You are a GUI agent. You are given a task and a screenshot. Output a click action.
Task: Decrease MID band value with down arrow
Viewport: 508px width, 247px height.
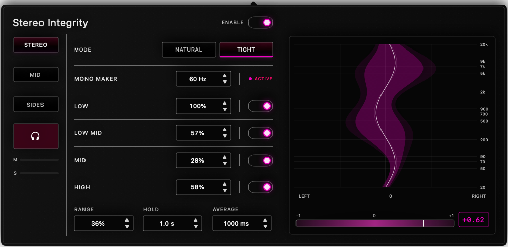click(225, 163)
